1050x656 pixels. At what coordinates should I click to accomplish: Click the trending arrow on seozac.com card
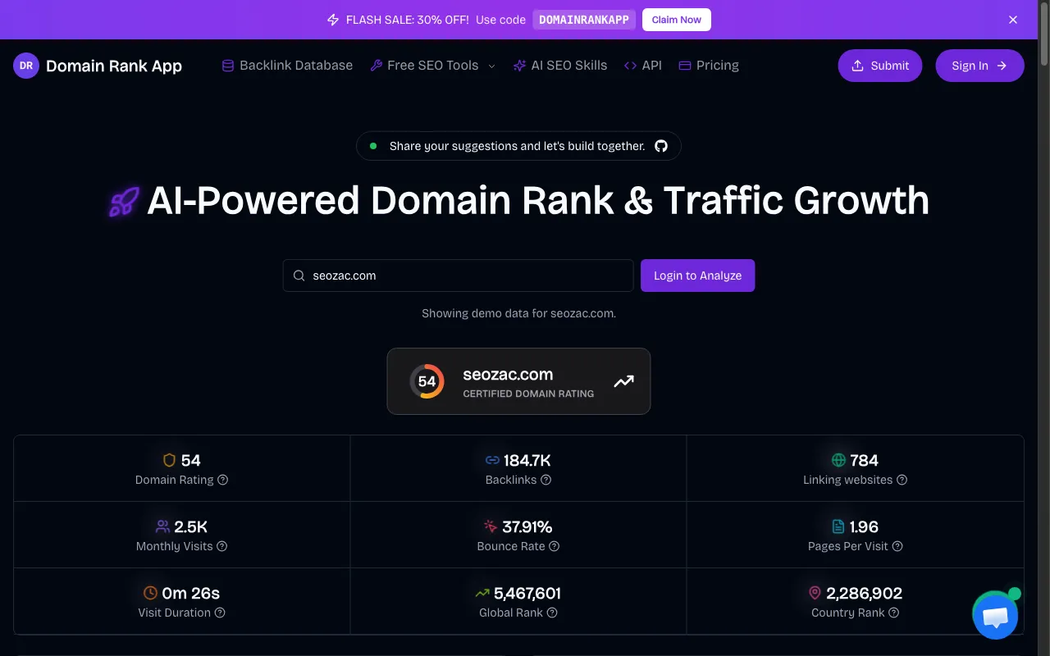(623, 381)
